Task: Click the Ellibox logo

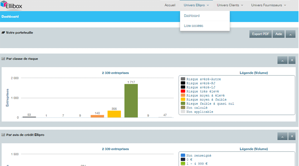Action: [x=12, y=5]
